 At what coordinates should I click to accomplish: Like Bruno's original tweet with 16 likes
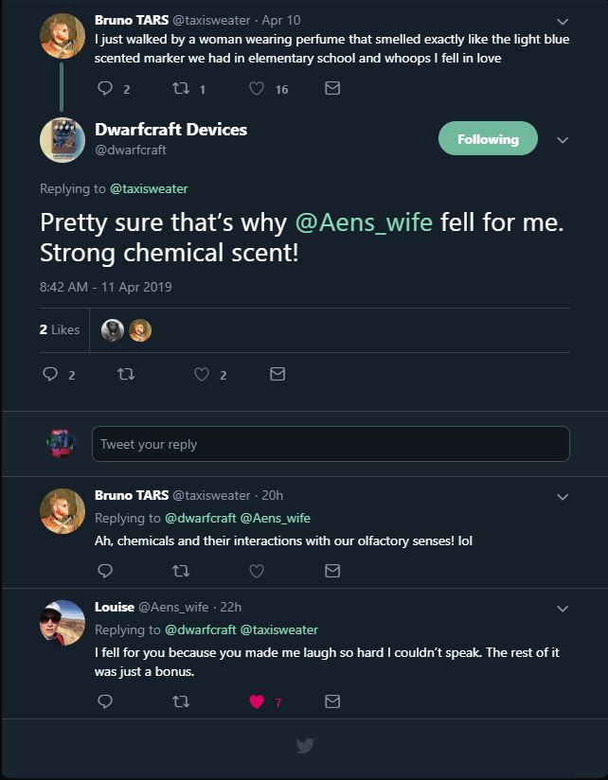(256, 88)
